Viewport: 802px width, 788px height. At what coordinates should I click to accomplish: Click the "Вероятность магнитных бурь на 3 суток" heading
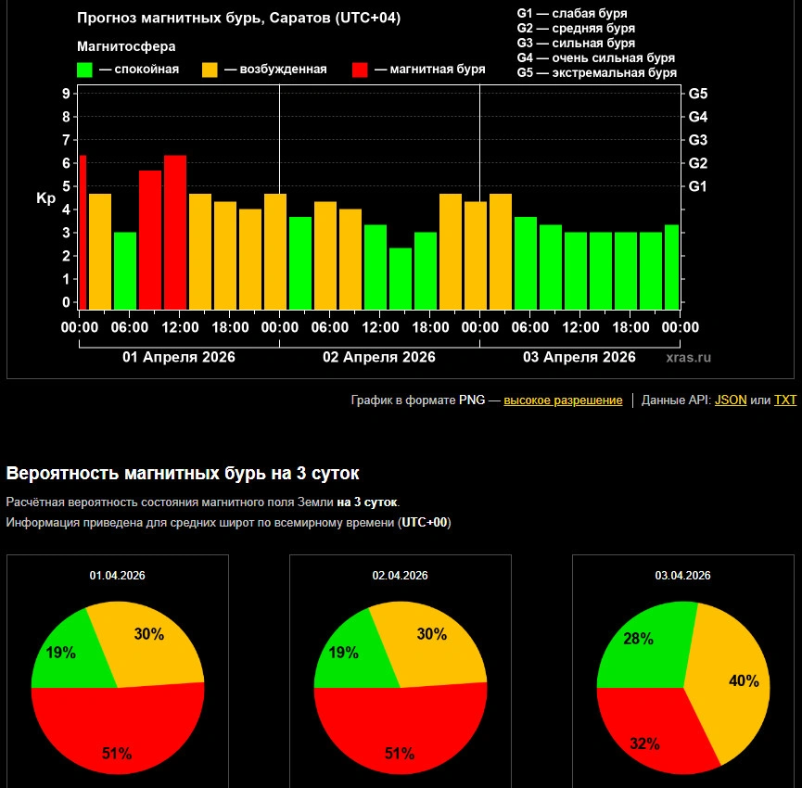(183, 474)
